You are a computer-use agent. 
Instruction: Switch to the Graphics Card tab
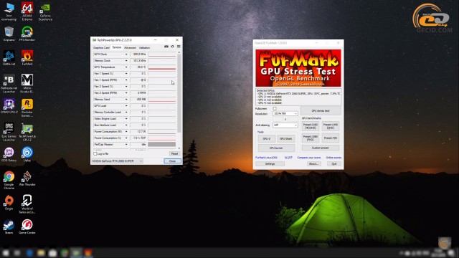coord(101,48)
